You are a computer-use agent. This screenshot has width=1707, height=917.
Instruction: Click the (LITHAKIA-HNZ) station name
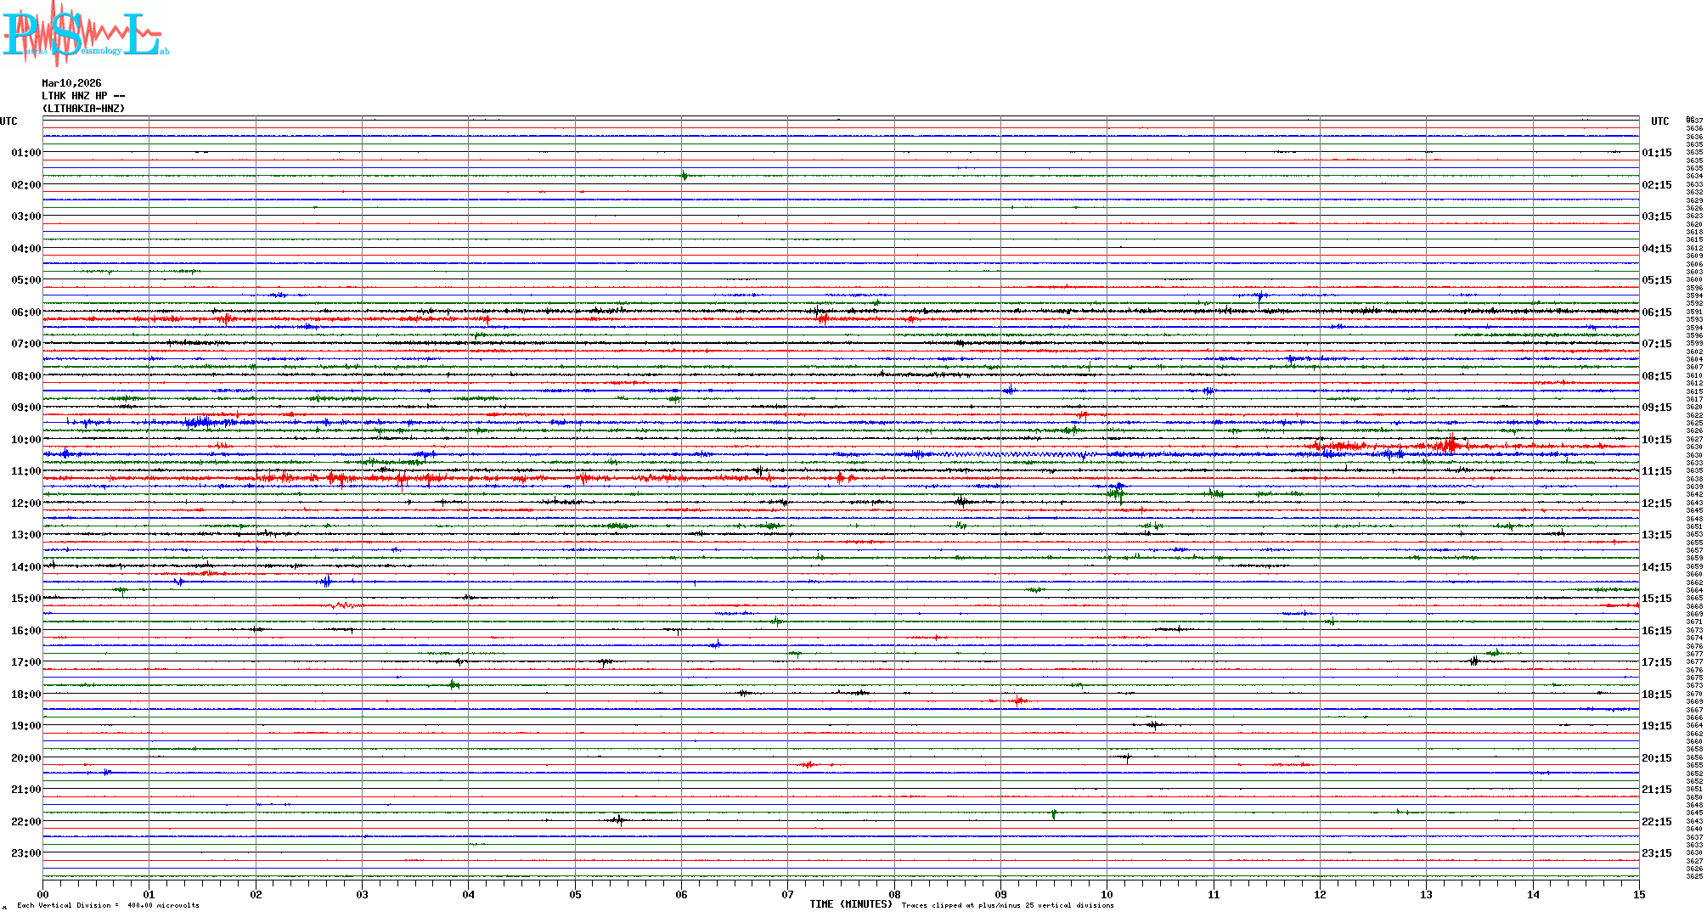[83, 109]
